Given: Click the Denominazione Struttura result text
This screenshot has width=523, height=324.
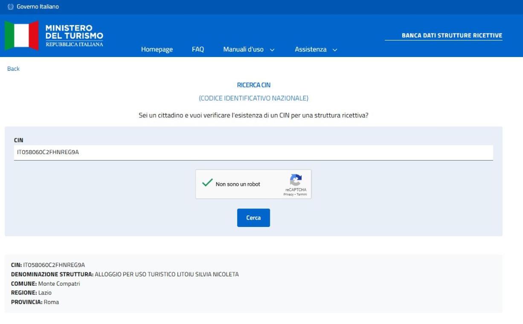Looking at the screenshot, I should point(125,274).
